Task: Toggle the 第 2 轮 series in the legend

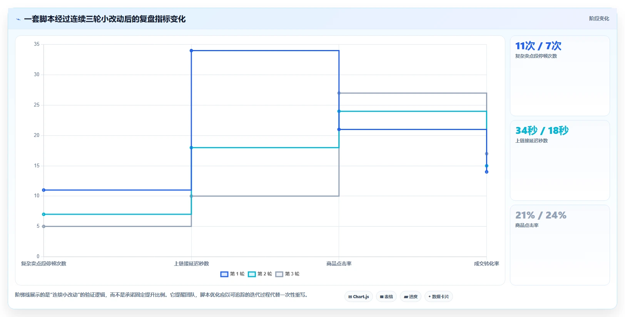Action: click(260, 274)
